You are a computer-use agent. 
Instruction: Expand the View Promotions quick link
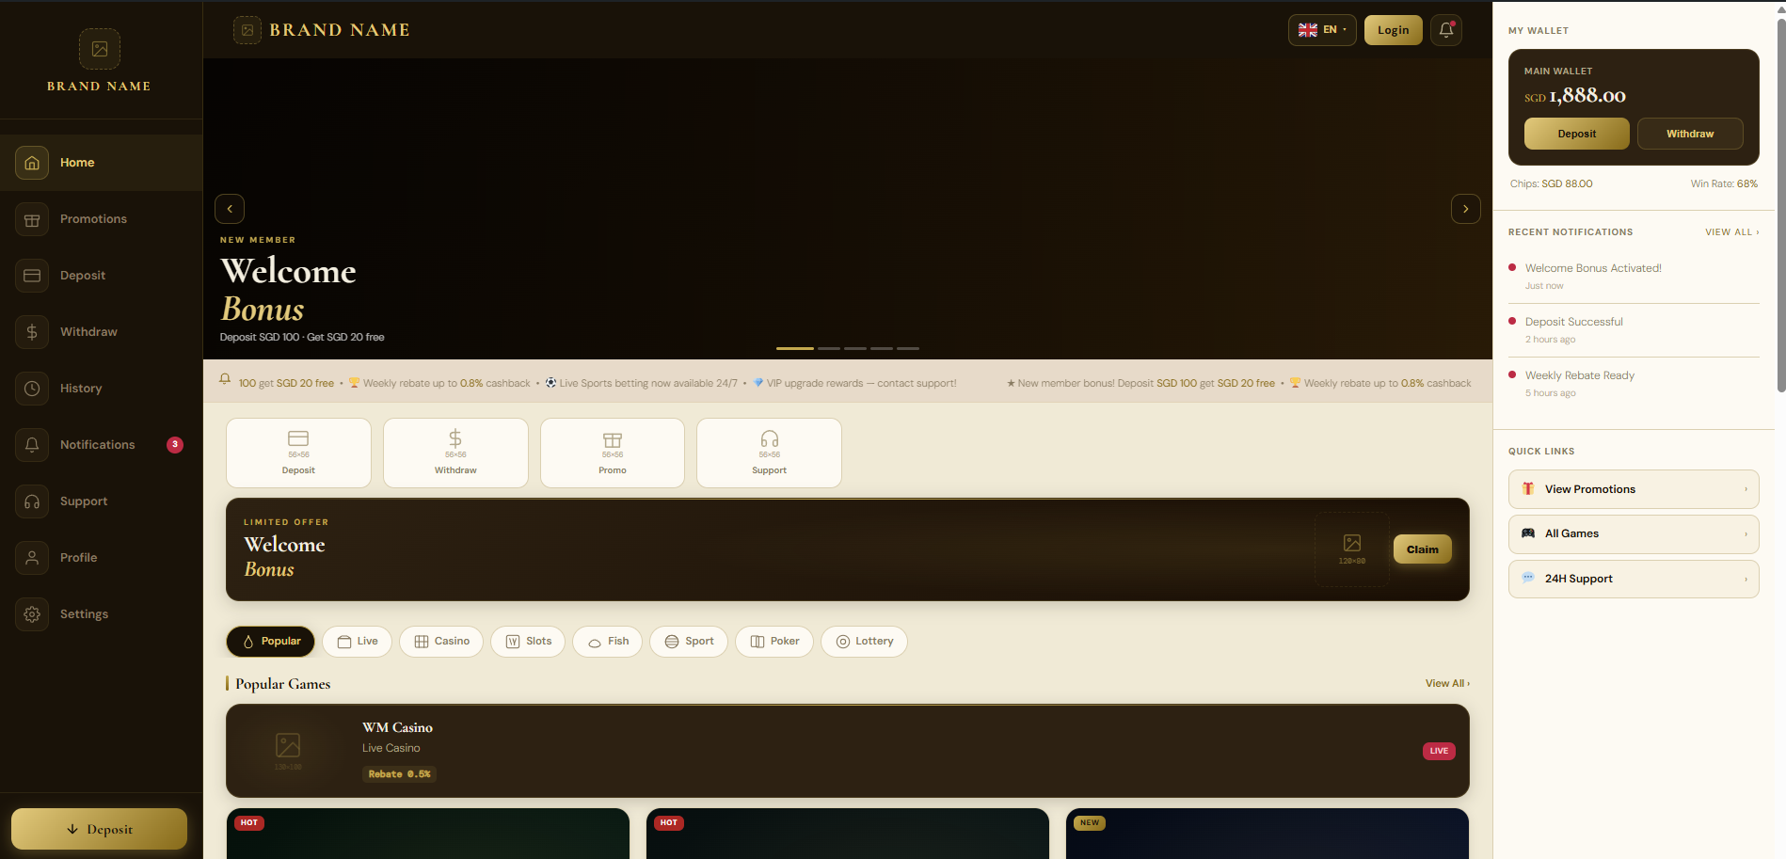click(x=1634, y=489)
